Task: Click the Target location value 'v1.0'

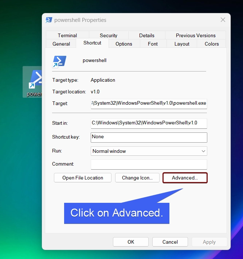Action: [x=95, y=92]
